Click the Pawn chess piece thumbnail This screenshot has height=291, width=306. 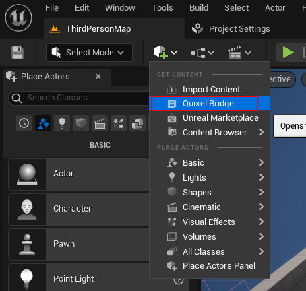point(27,245)
